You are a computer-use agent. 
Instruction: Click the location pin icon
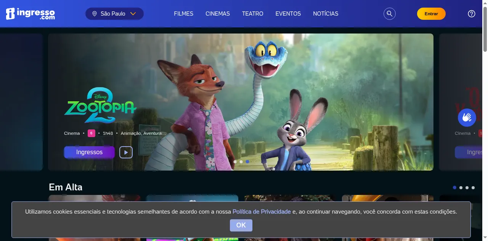click(x=95, y=14)
